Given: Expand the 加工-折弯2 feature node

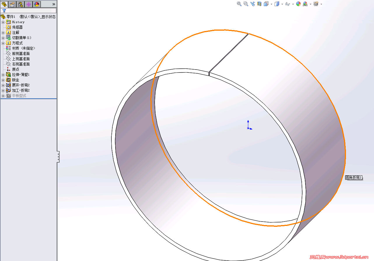Looking at the screenshot, I should [x=3, y=90].
